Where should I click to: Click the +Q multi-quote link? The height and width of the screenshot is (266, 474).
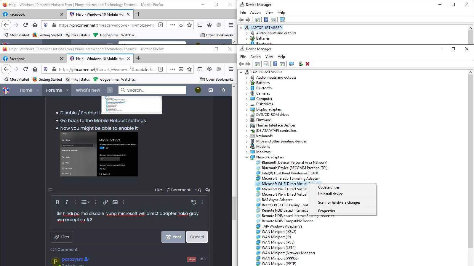point(198,190)
